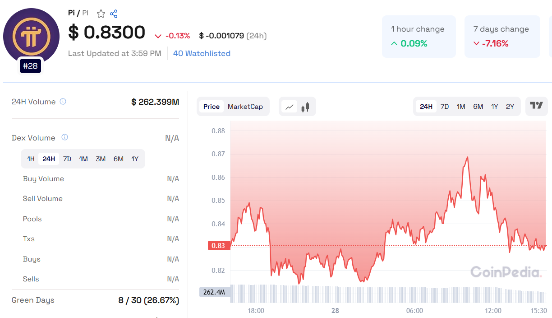The width and height of the screenshot is (552, 318).
Task: Enable the 1H Dex Volume filter
Action: click(30, 159)
